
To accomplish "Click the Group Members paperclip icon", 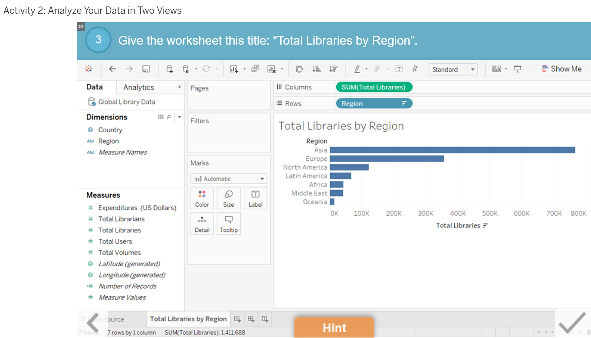I will pos(377,69).
